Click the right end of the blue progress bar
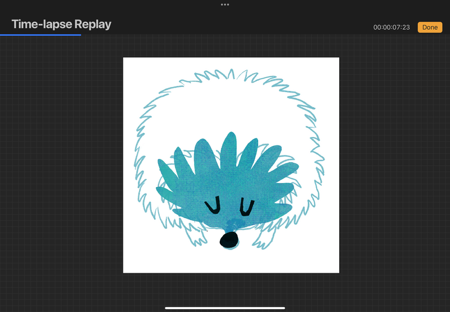 pos(80,35)
